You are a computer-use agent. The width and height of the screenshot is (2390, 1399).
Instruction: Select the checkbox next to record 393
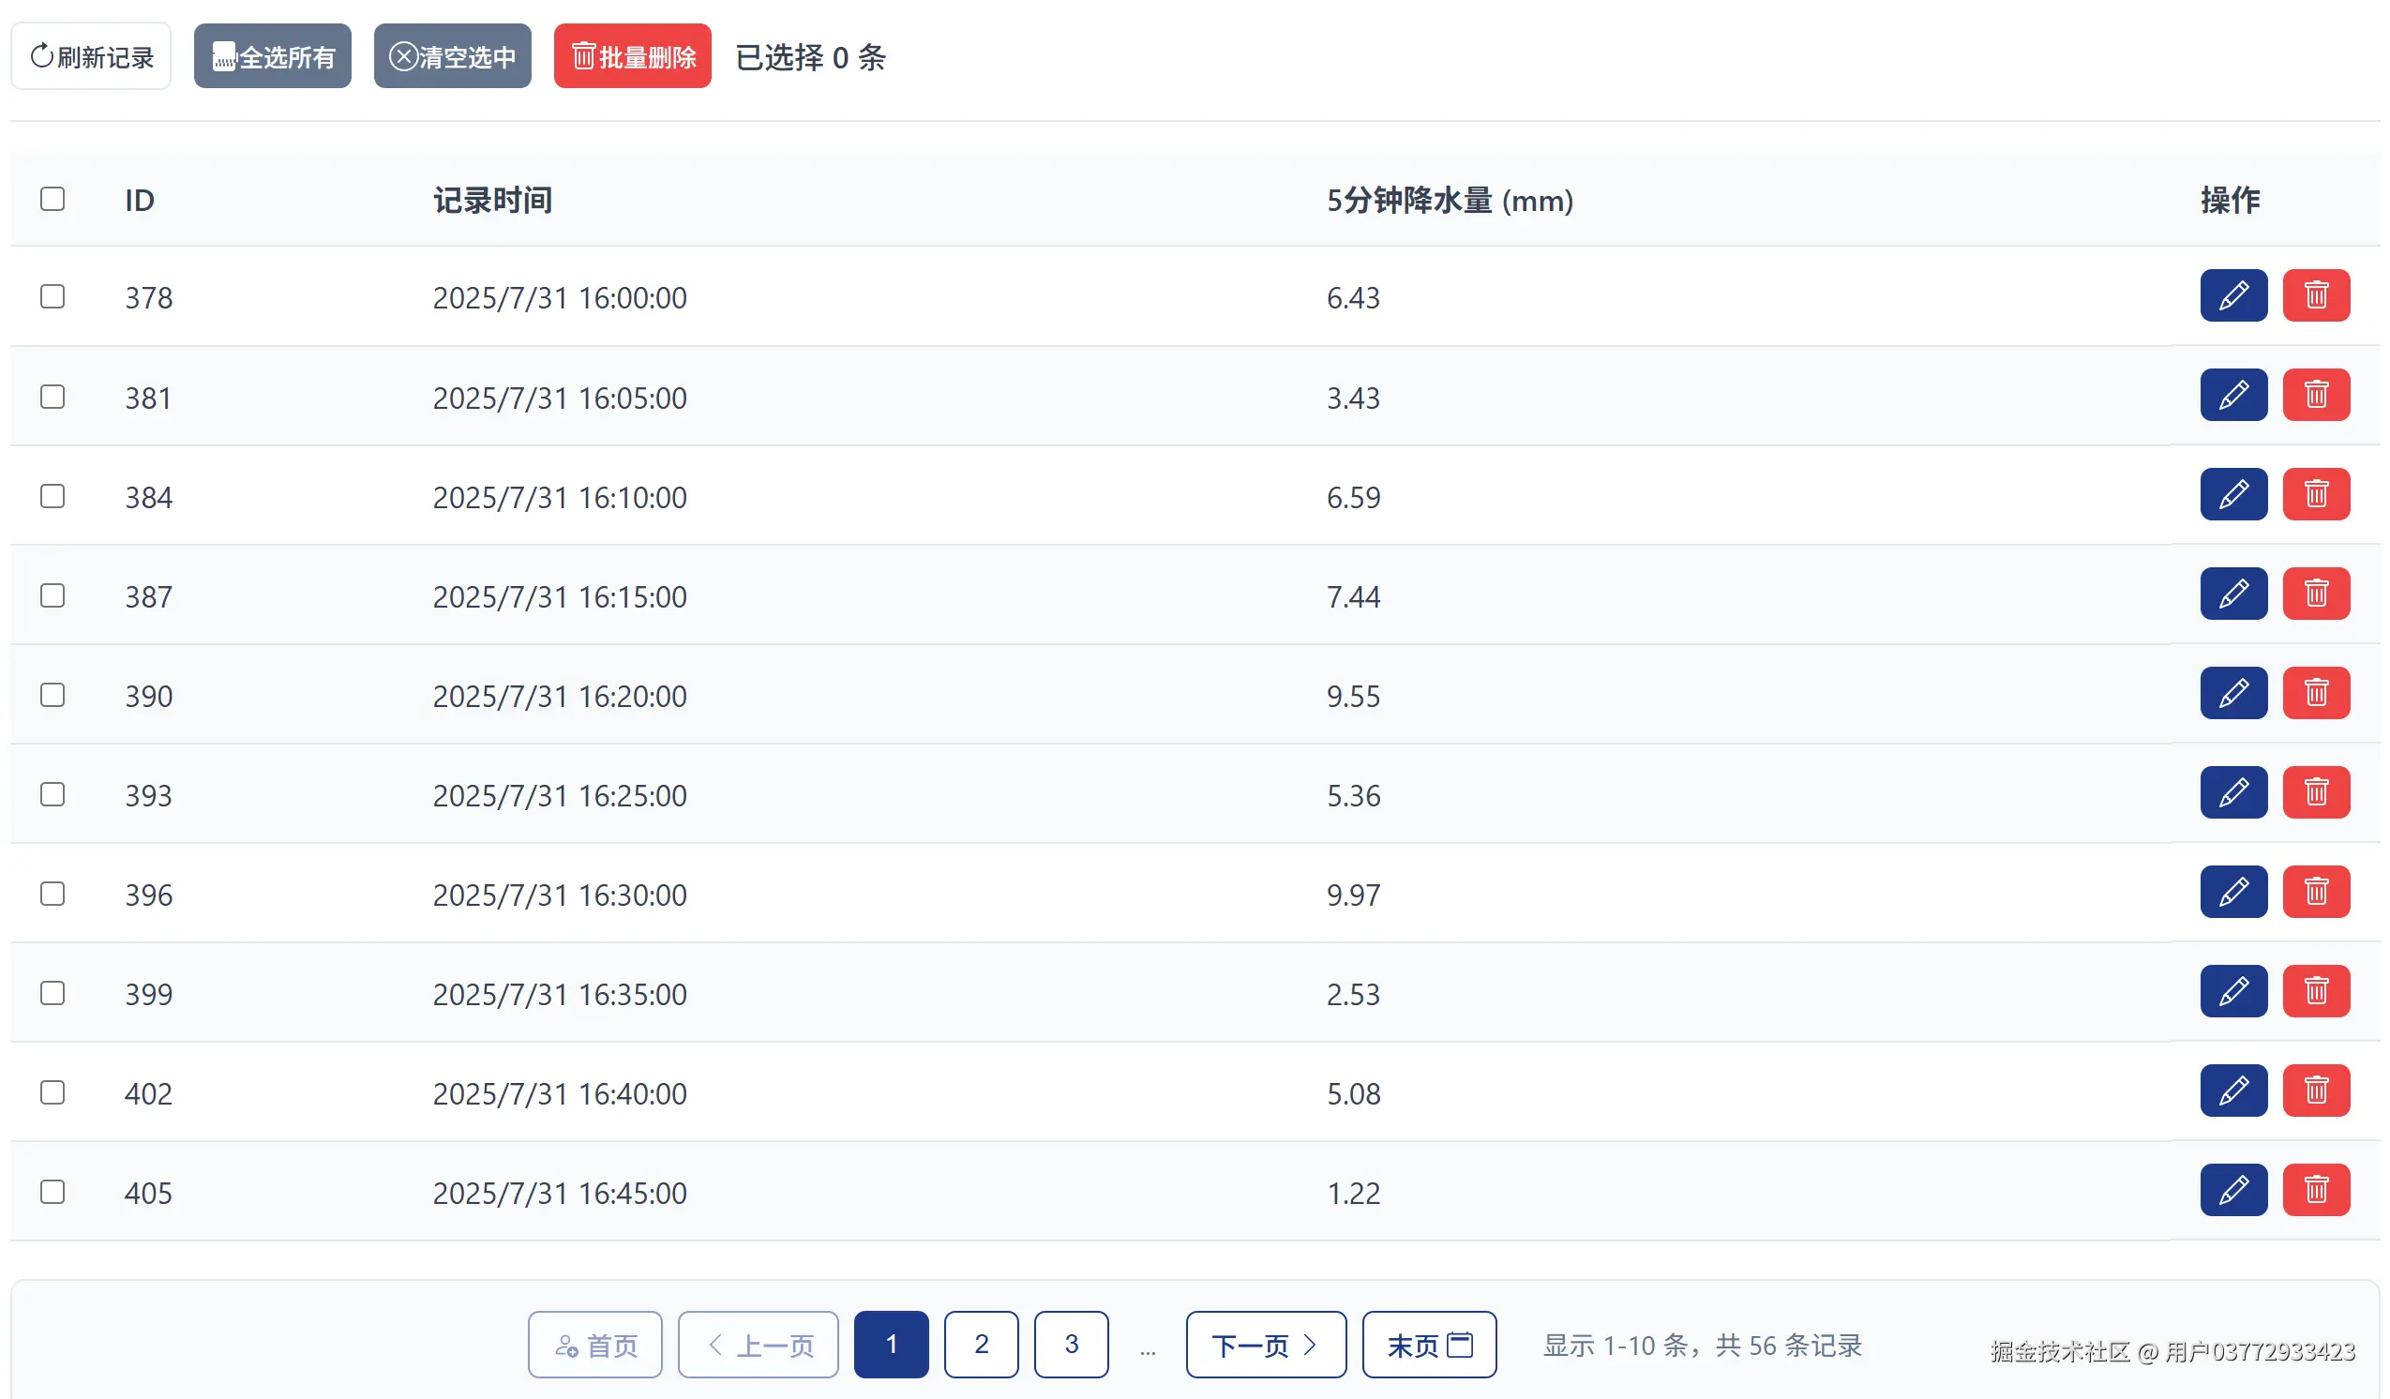pyautogui.click(x=53, y=794)
